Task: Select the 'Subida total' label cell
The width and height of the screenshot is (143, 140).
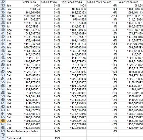Action: [14, 138]
